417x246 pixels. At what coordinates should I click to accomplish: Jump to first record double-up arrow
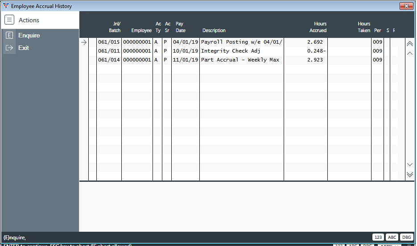(x=410, y=44)
